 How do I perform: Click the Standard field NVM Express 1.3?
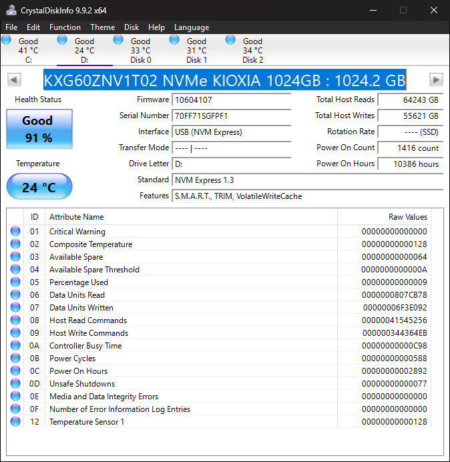(x=307, y=180)
